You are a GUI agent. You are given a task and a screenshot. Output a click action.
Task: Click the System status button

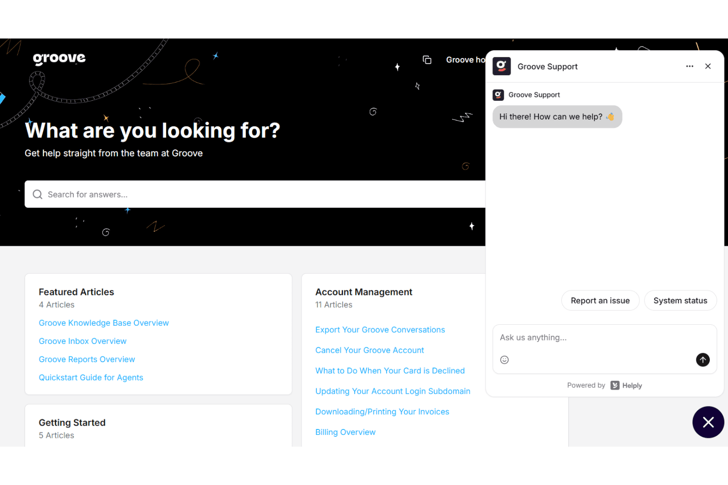tap(680, 300)
